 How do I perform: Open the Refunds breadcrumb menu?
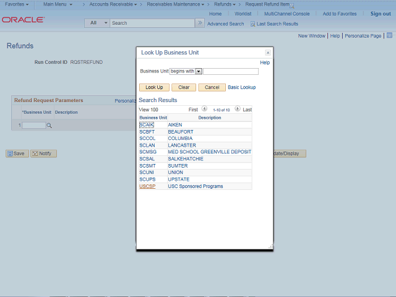pos(225,4)
